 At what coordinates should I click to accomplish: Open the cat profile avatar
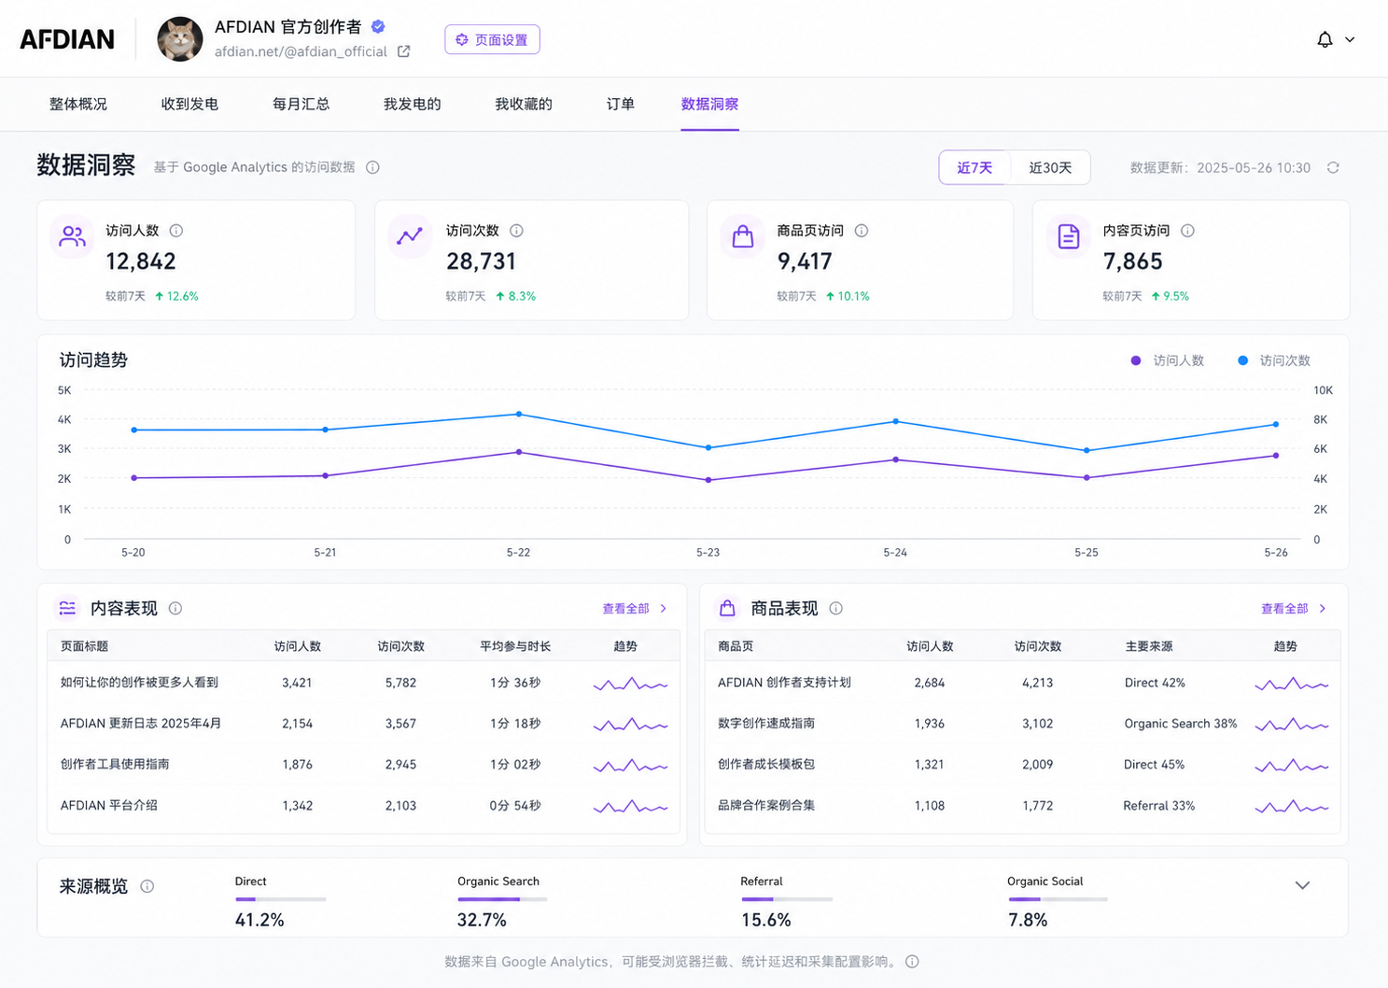[x=180, y=39]
